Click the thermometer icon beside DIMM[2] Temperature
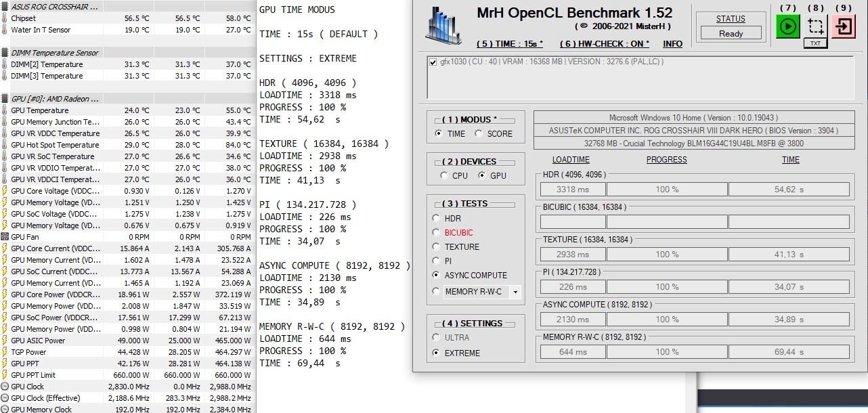 point(5,64)
